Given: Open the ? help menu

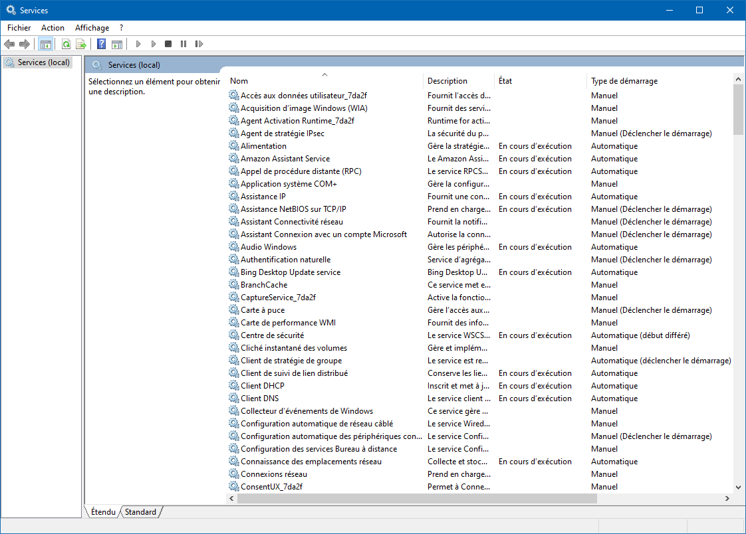Looking at the screenshot, I should pos(121,27).
